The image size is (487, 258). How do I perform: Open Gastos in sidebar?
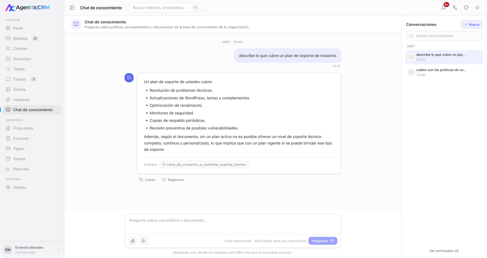32,159
